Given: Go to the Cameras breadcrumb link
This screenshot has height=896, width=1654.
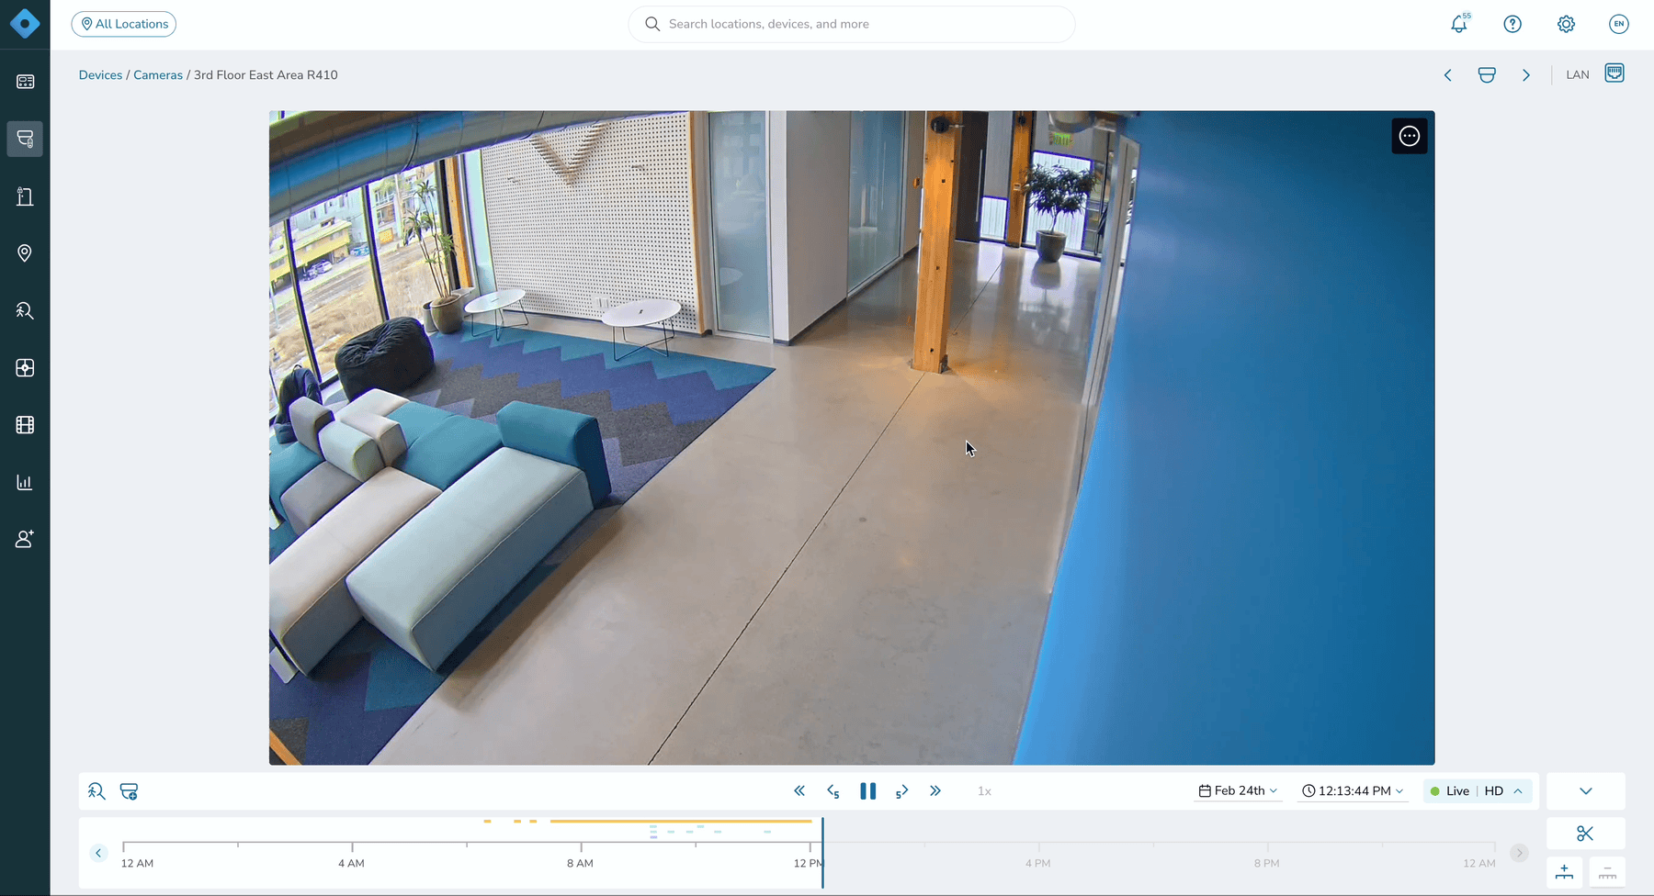Looking at the screenshot, I should click(x=158, y=75).
